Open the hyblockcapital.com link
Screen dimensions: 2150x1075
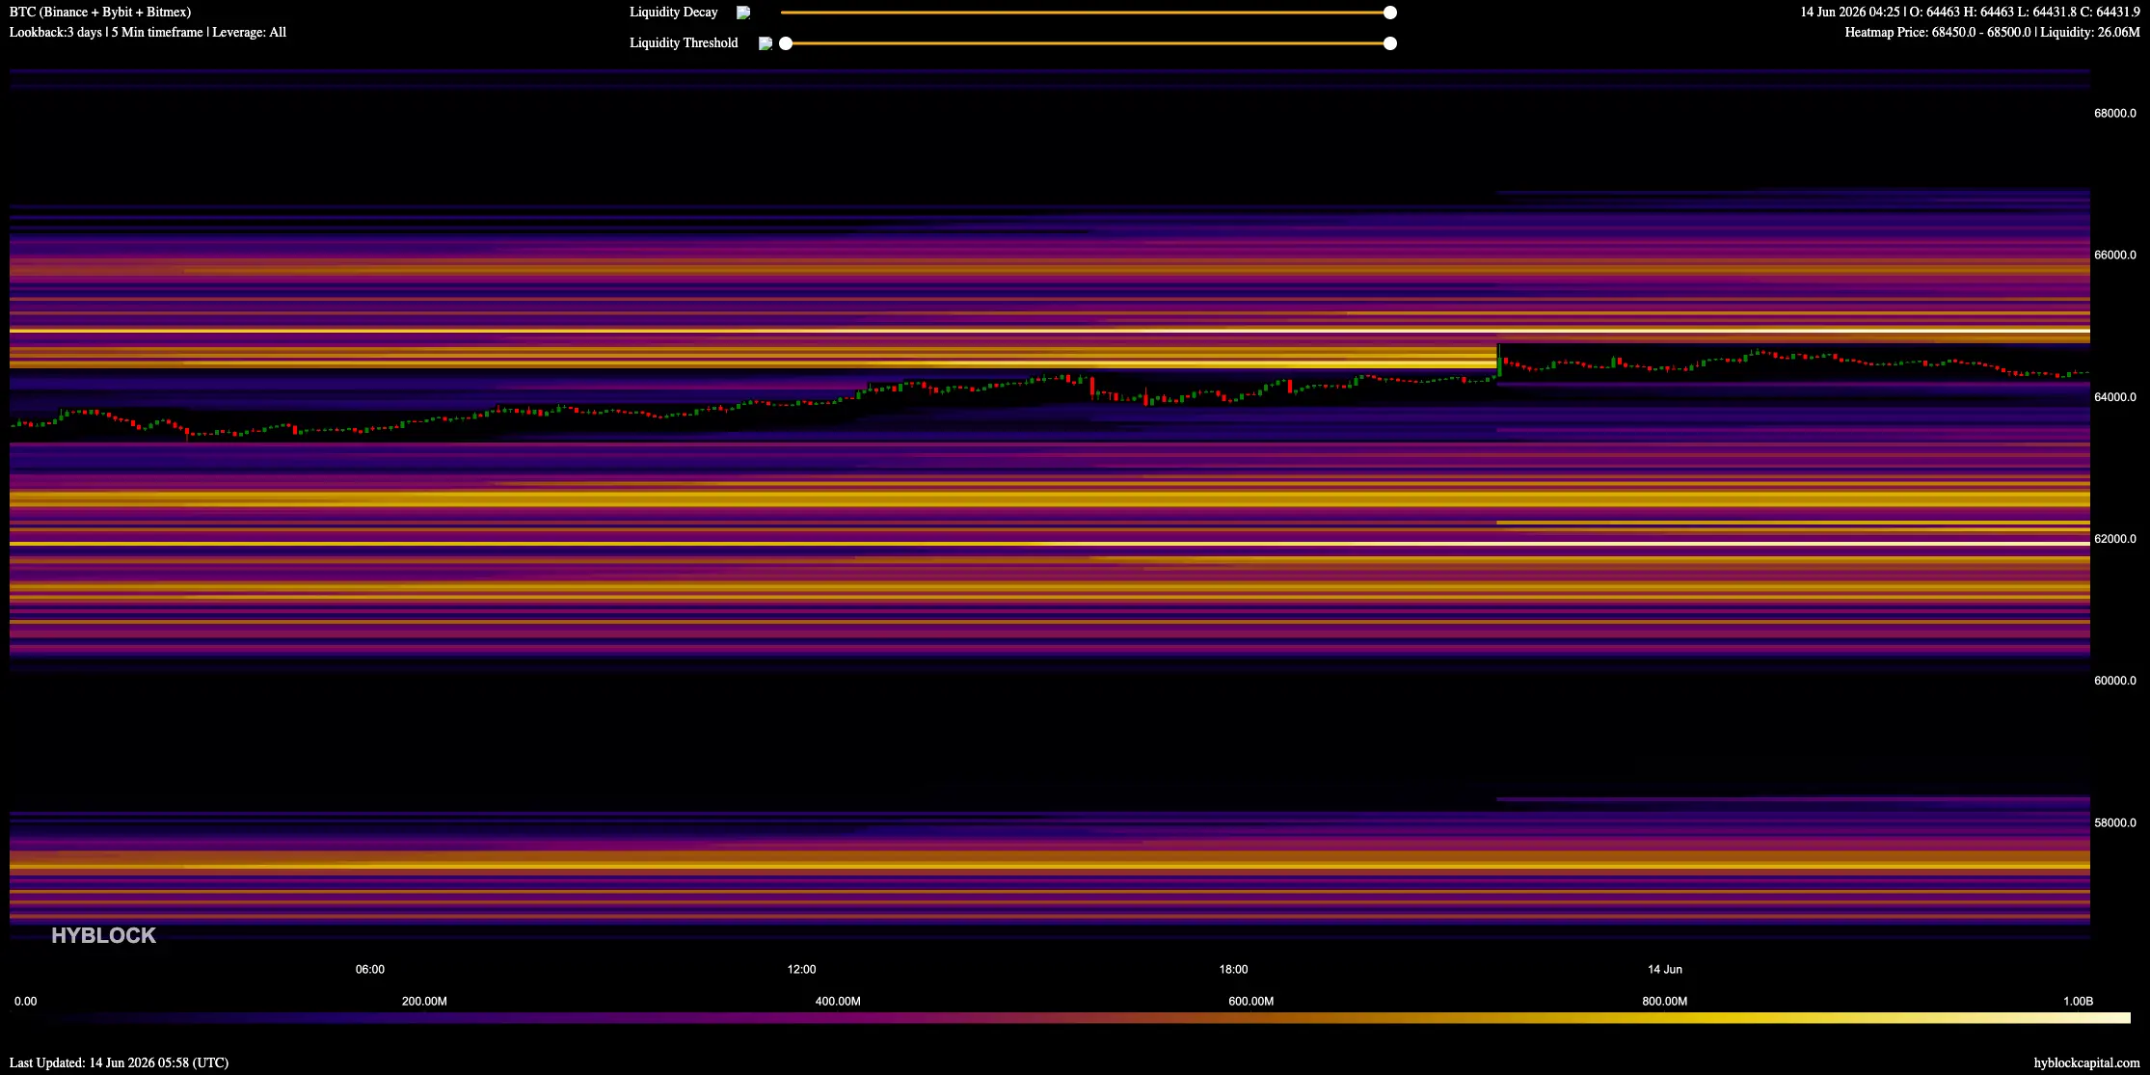2086,1062
